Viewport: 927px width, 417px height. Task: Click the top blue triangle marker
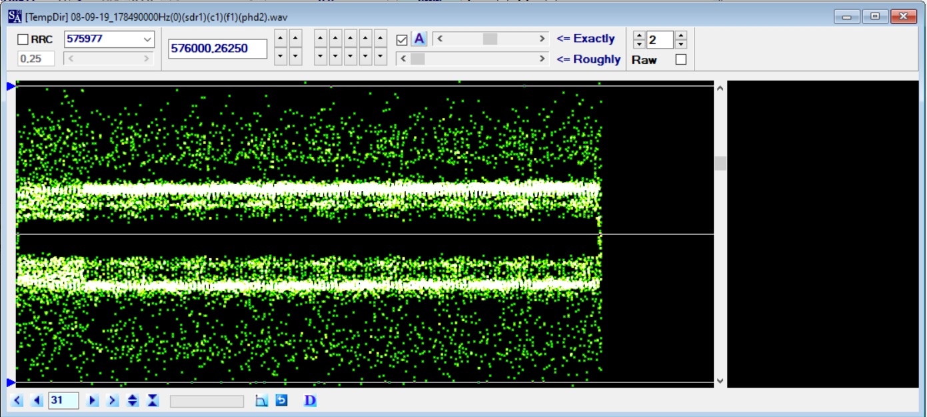[x=11, y=85]
